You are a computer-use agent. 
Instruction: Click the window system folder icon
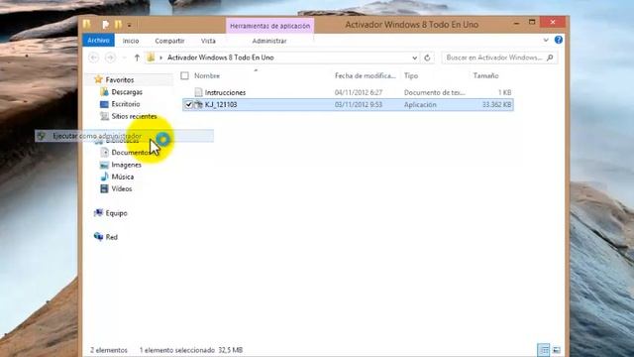pyautogui.click(x=86, y=24)
